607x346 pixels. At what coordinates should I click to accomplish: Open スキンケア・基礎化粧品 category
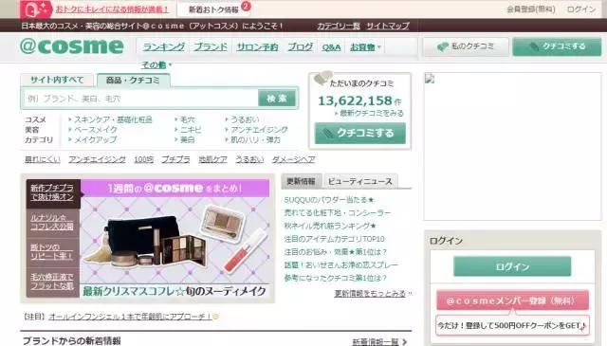pos(113,119)
